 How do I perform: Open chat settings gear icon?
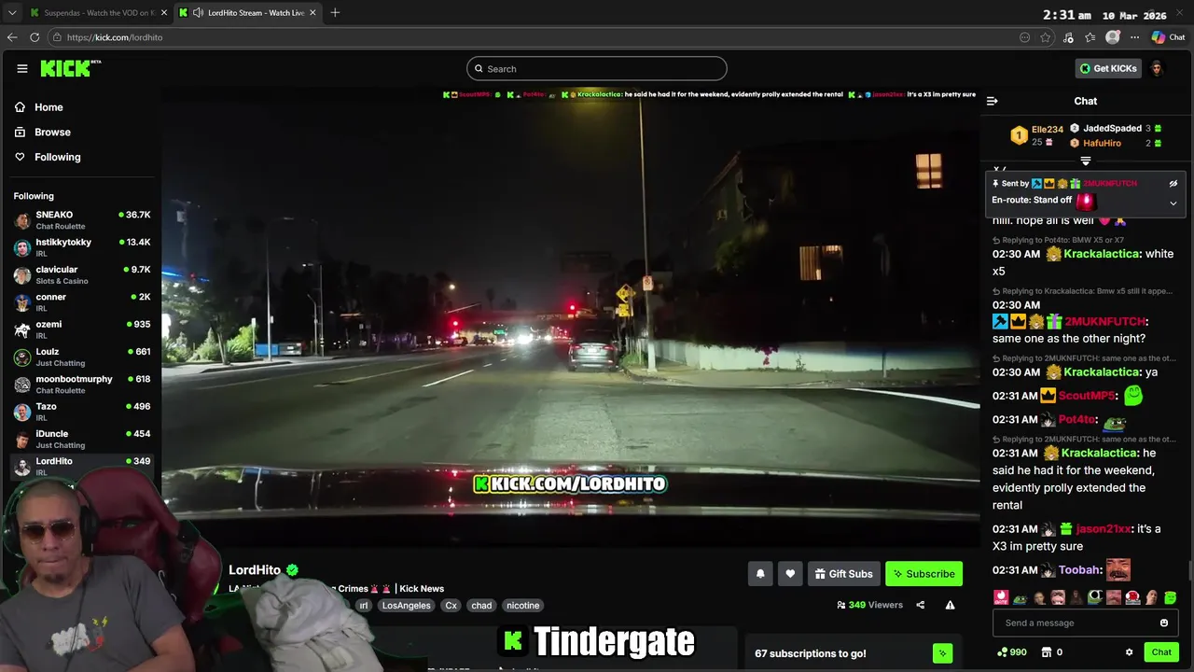click(1129, 652)
